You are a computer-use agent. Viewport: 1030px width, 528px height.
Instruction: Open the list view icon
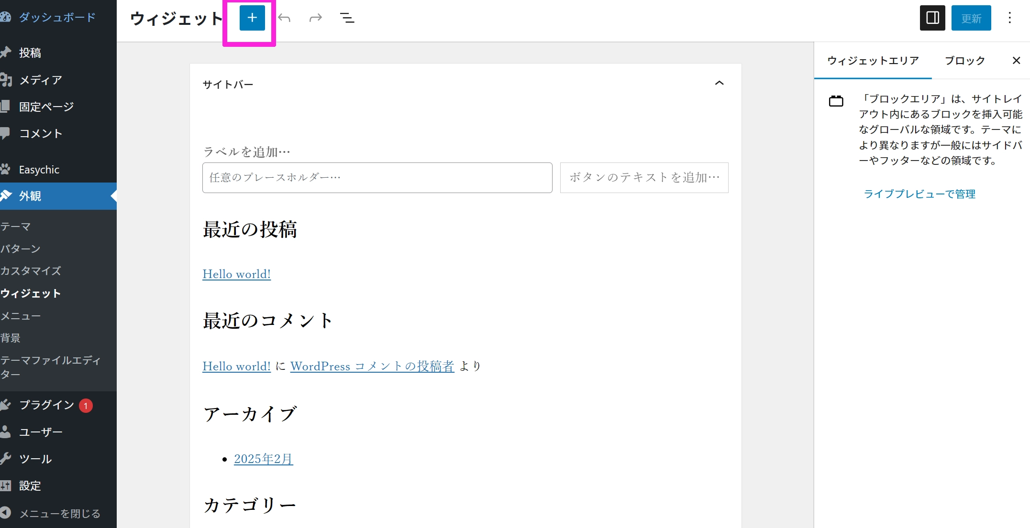click(347, 18)
